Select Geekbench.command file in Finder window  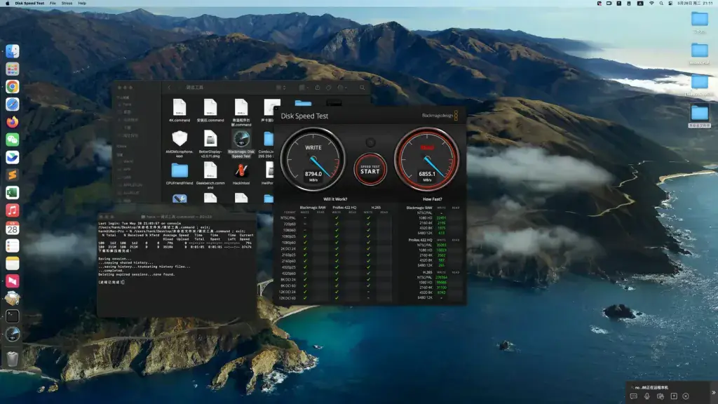pyautogui.click(x=210, y=175)
